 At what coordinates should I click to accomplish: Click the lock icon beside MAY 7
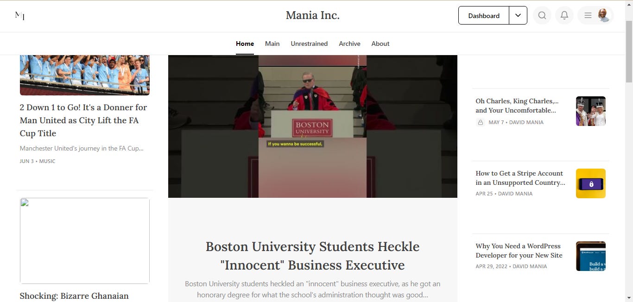pos(481,122)
